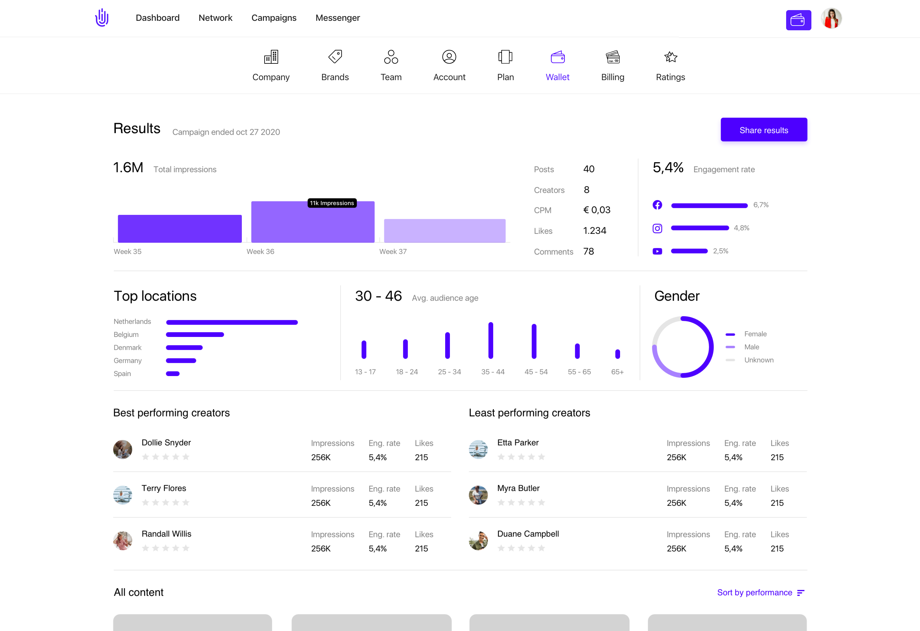The height and width of the screenshot is (631, 920).
Task: Go to Messenger in top navigation
Action: coord(337,18)
